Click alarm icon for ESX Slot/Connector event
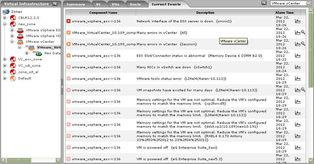 (68, 56)
